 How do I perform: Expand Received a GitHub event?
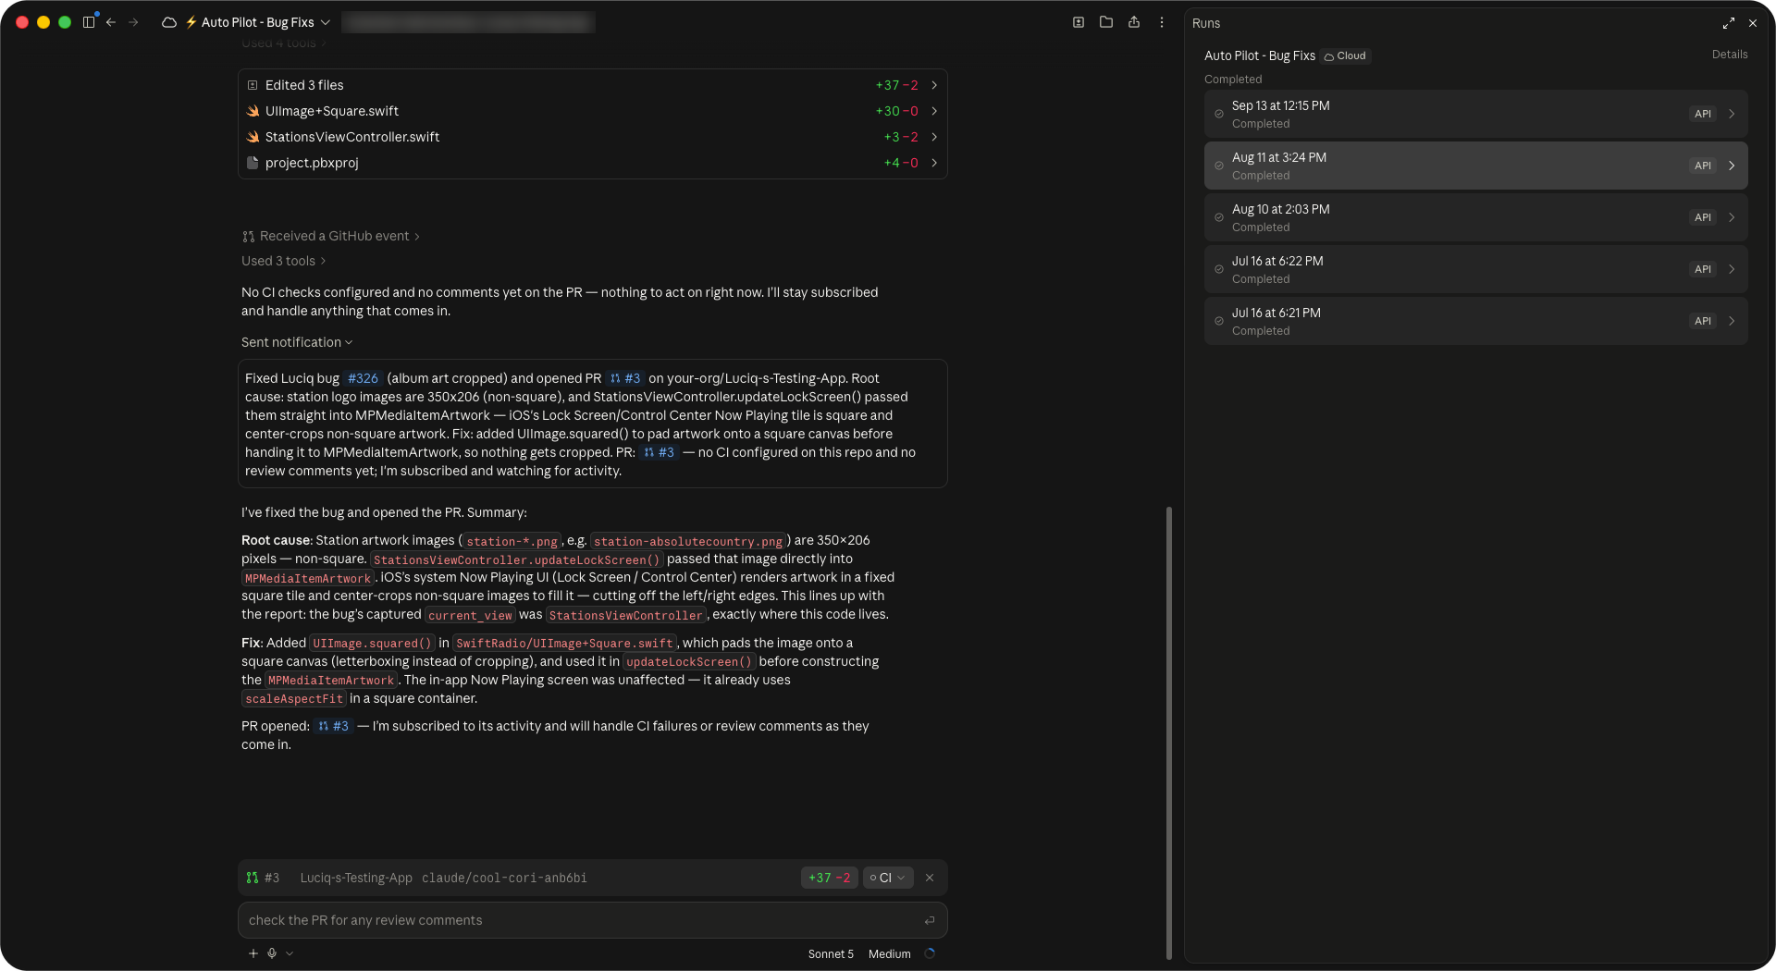click(331, 236)
